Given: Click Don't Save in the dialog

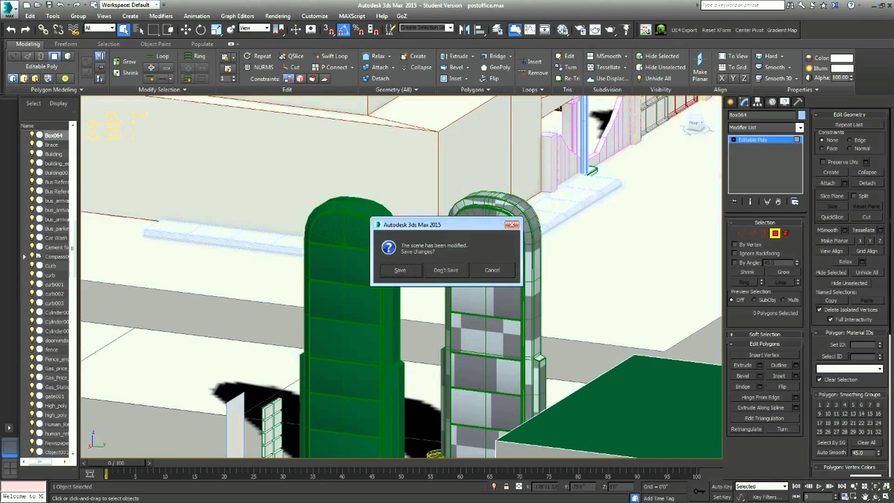Looking at the screenshot, I should click(x=446, y=270).
